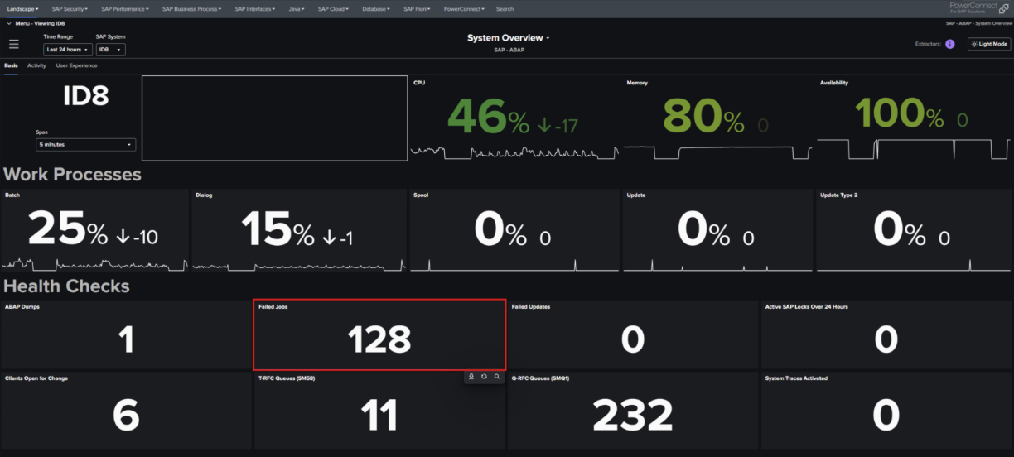Screen dimensions: 1014x457
Task: Click the Update Type 2 0% value
Action: click(x=900, y=229)
